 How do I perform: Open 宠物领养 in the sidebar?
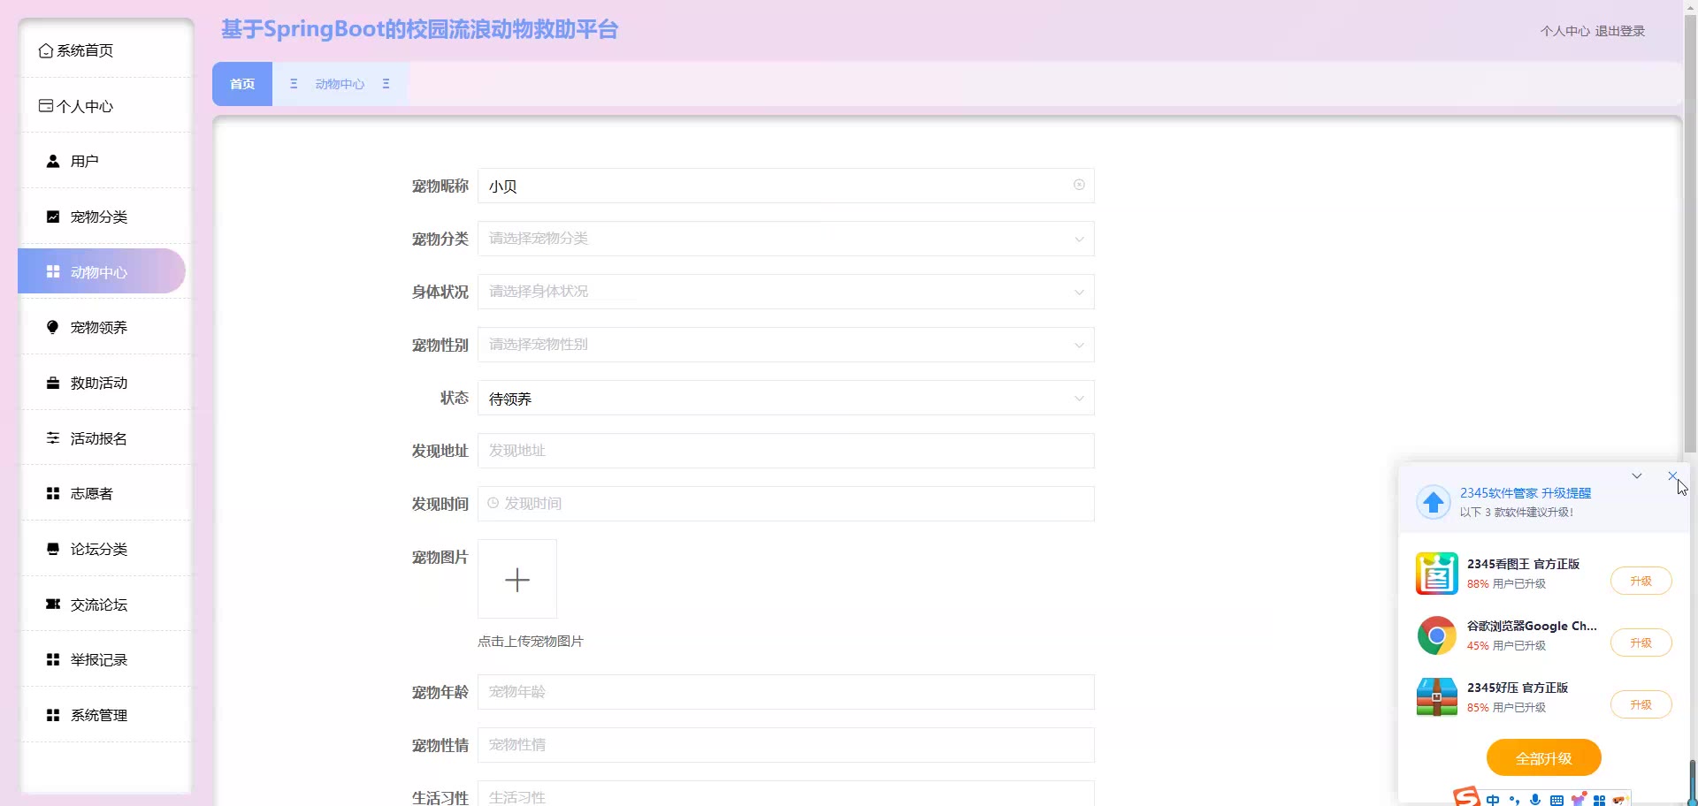click(x=99, y=328)
